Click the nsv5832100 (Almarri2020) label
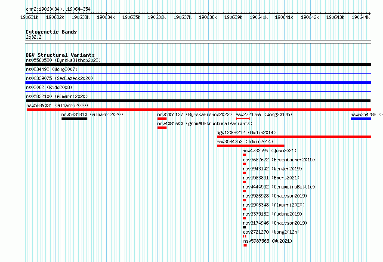 pos(57,96)
